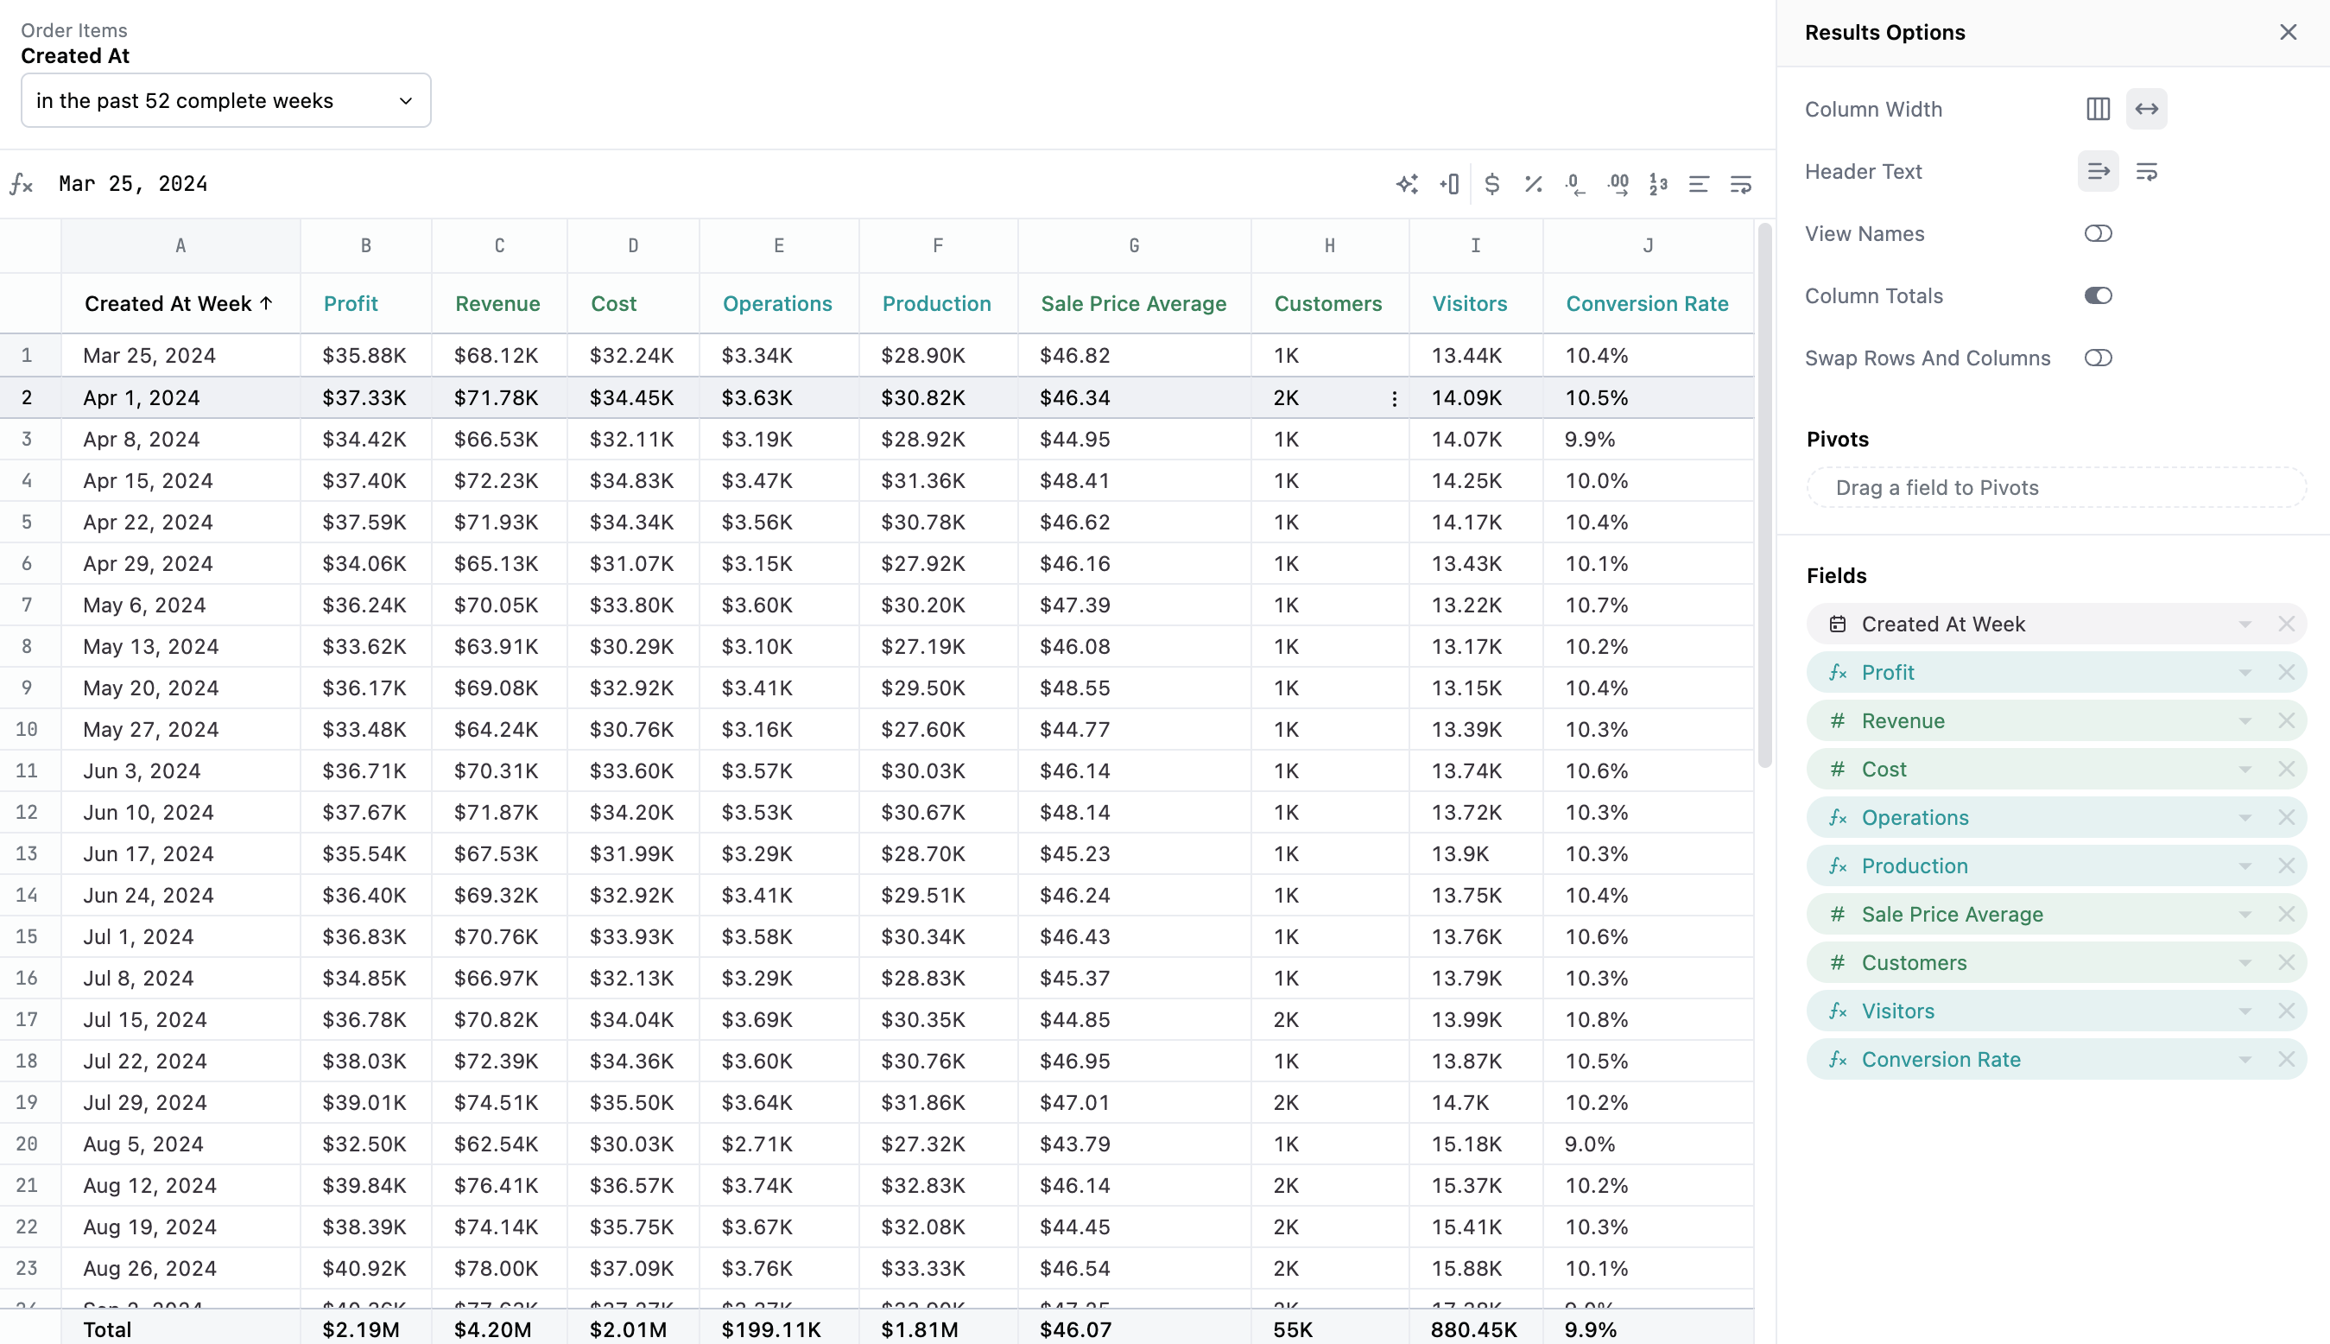Click the add column icon in toolbar
The height and width of the screenshot is (1344, 2330).
click(1449, 184)
